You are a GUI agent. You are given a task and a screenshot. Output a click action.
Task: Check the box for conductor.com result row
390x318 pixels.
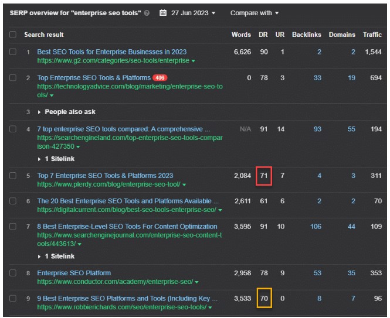coord(13,273)
